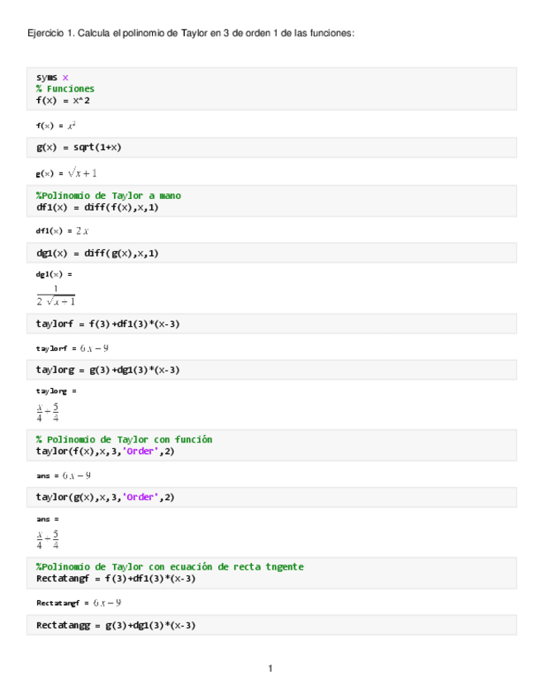This screenshot has width=541, height=700.
Task: Select the '% Funciones' comment line
Action: (65, 88)
